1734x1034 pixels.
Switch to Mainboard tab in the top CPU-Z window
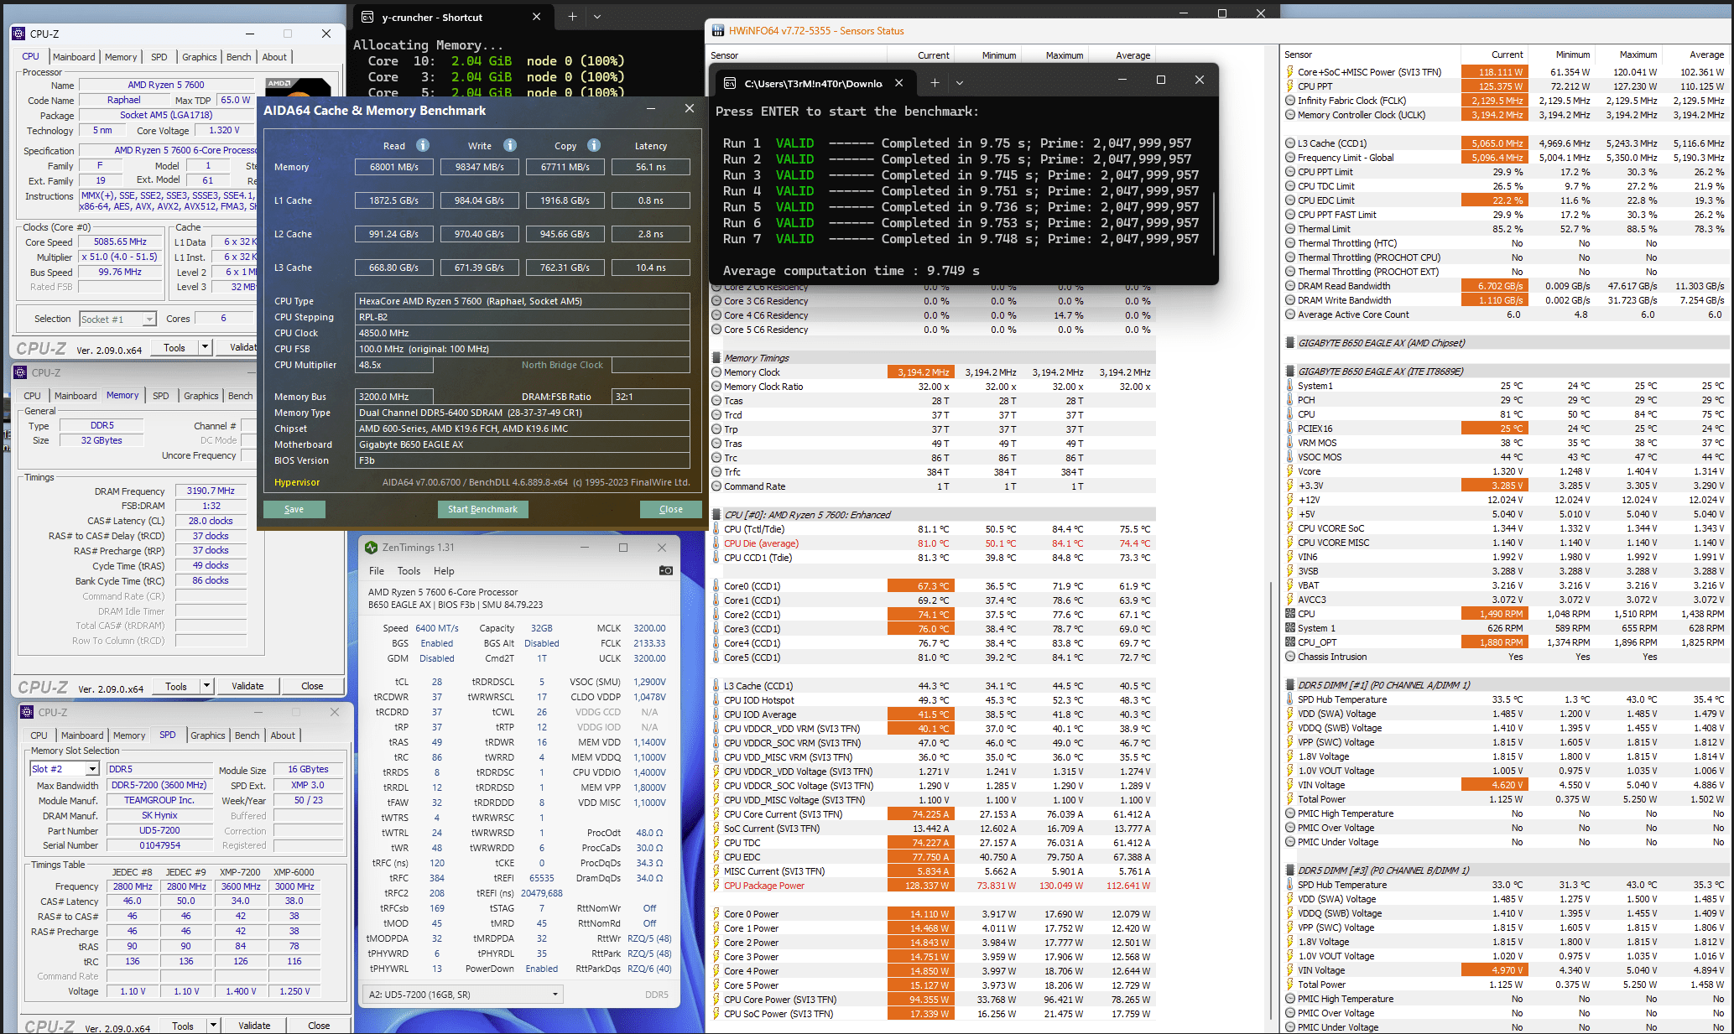point(74,57)
